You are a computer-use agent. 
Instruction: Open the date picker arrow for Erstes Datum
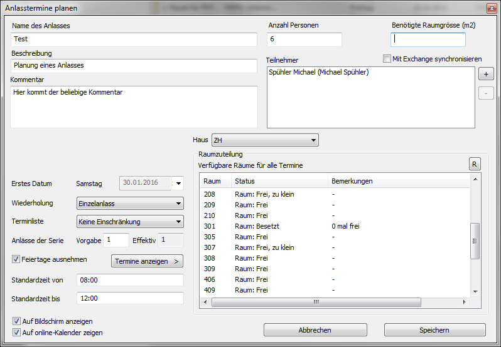178,184
